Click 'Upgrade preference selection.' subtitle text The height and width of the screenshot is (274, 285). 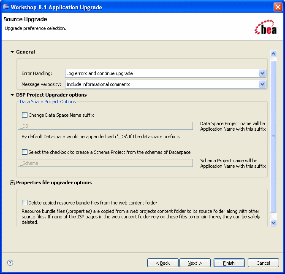pyautogui.click(x=35, y=28)
